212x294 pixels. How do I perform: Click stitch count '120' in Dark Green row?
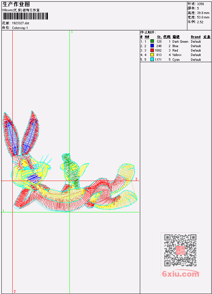[x=159, y=41]
